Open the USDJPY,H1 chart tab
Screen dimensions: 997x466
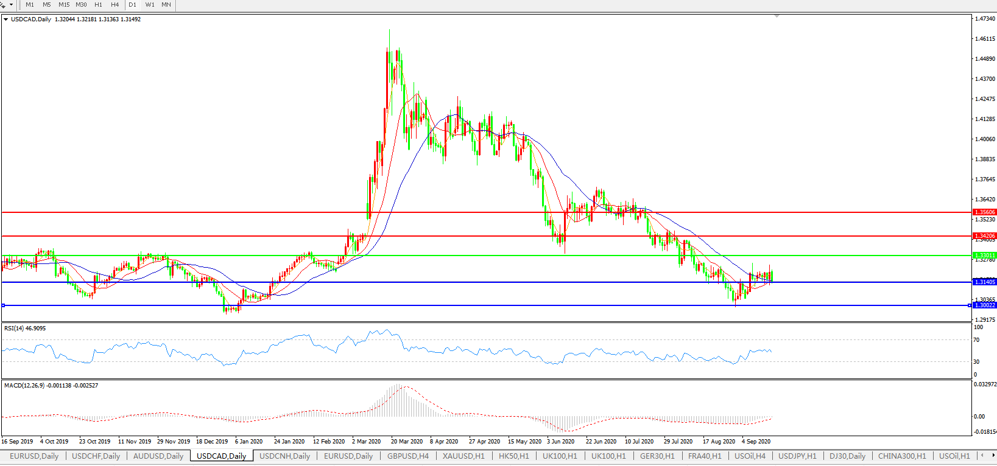797,456
